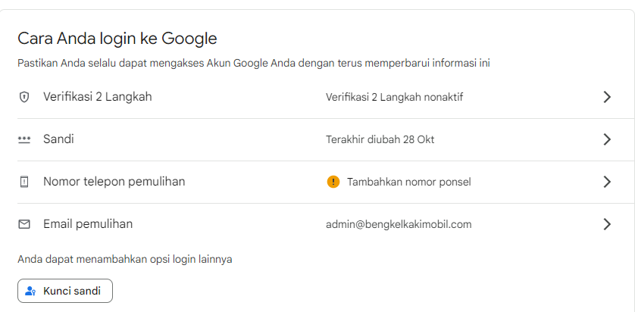635x312 pixels.
Task: Click the shield icon beside Verifikasi 2 Langkah
Action: [x=24, y=97]
